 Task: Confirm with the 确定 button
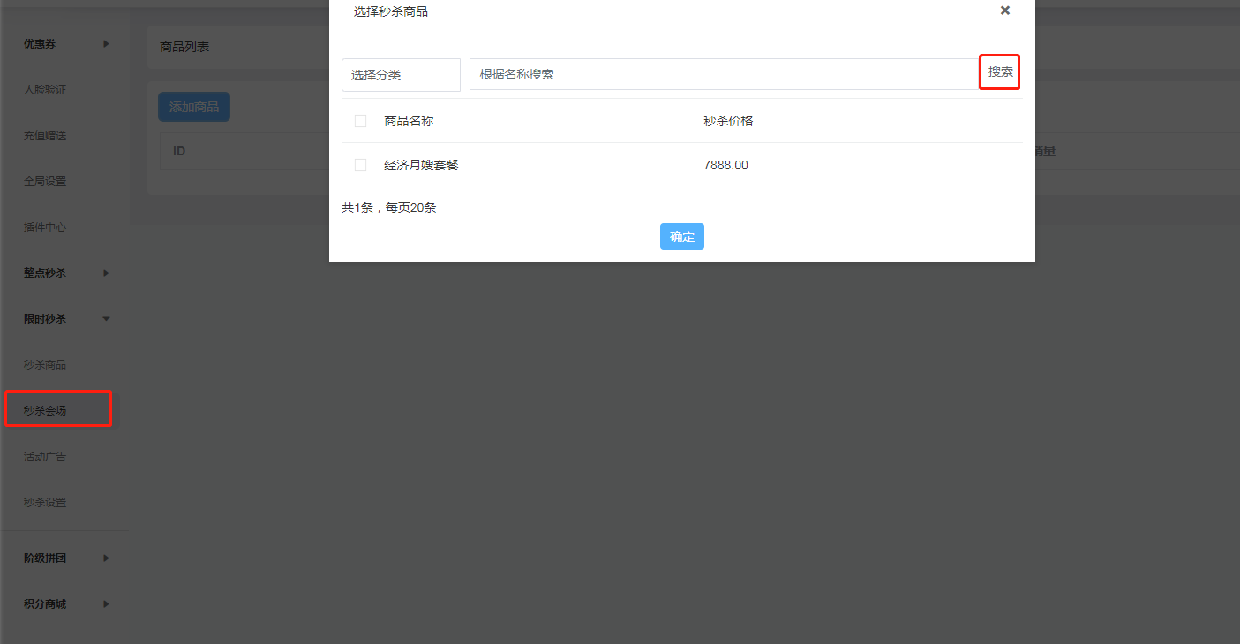pos(682,236)
